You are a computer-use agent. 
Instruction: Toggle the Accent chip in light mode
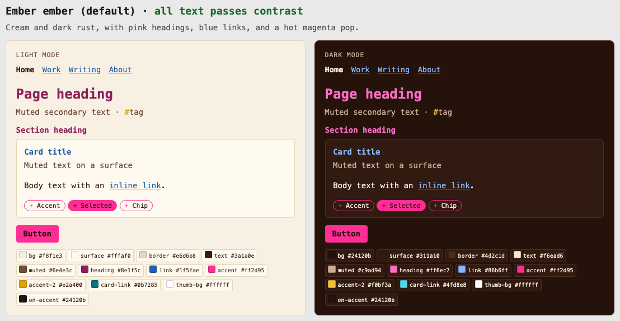[x=45, y=206]
